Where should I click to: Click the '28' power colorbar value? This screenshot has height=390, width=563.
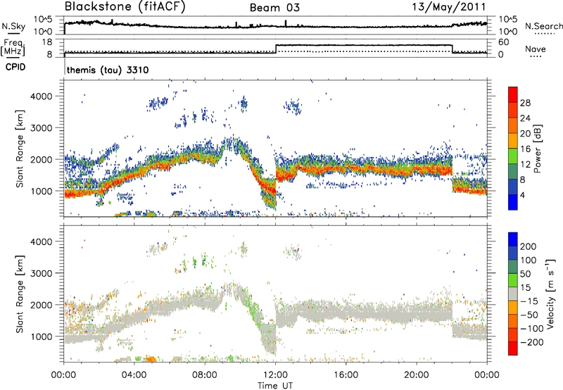(x=525, y=103)
